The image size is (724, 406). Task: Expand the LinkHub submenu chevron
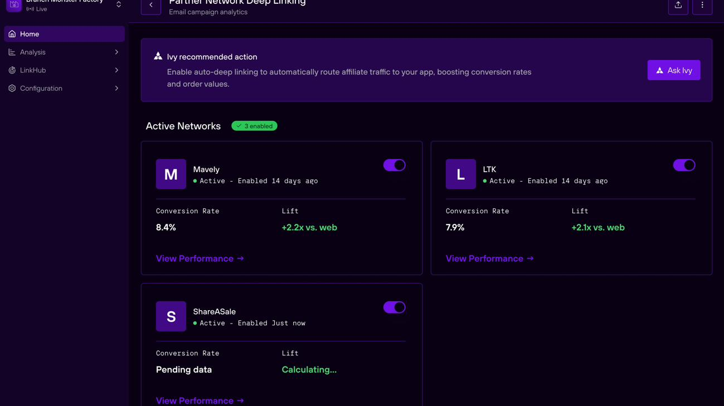(x=116, y=70)
